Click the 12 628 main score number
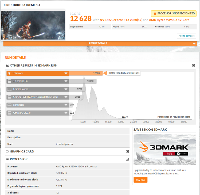The width and height of the screenshot is (200, 195). click(81, 18)
